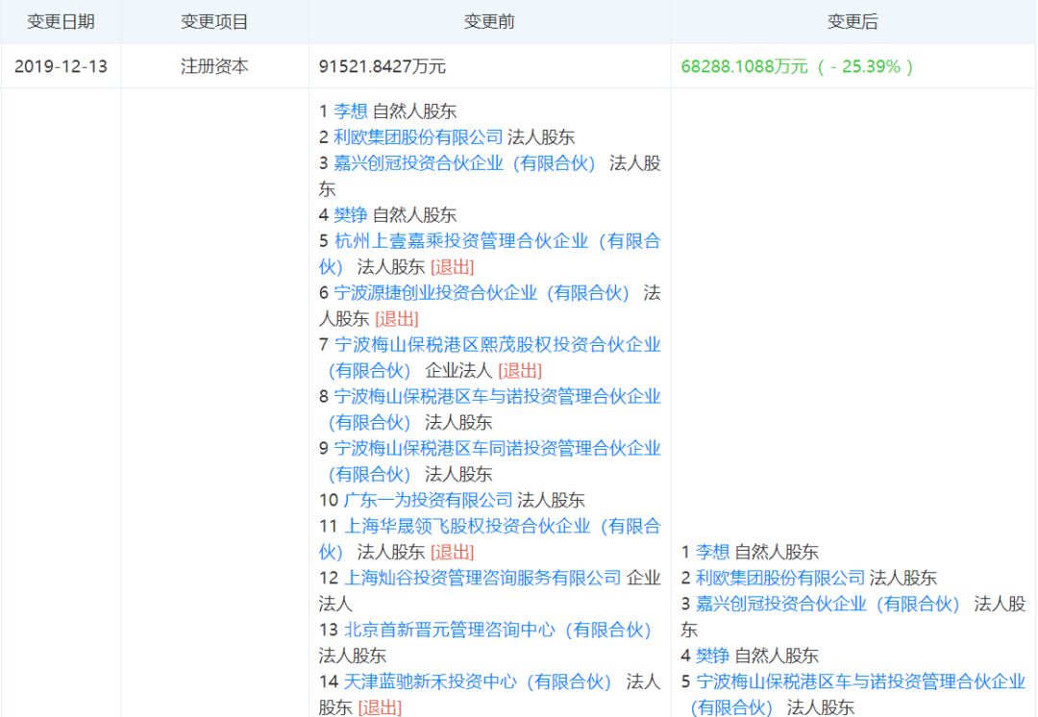Click the 变更项目 column header
Image resolution: width=1038 pixels, height=717 pixels.
click(214, 22)
